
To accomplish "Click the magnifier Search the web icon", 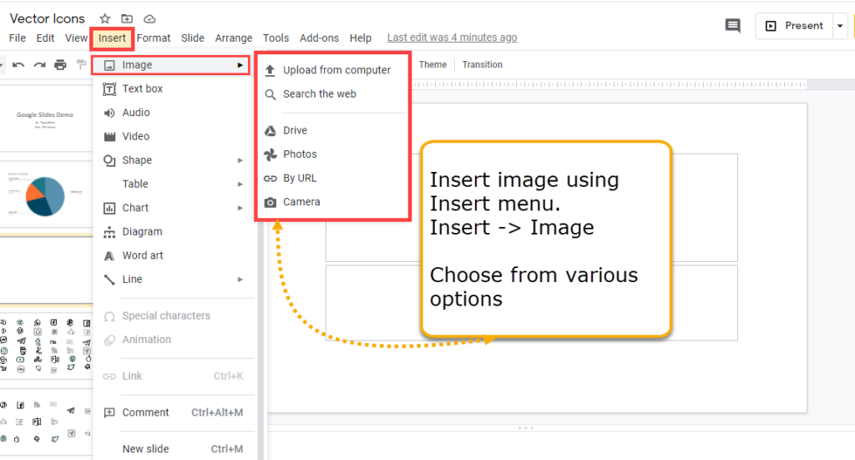I will 270,94.
